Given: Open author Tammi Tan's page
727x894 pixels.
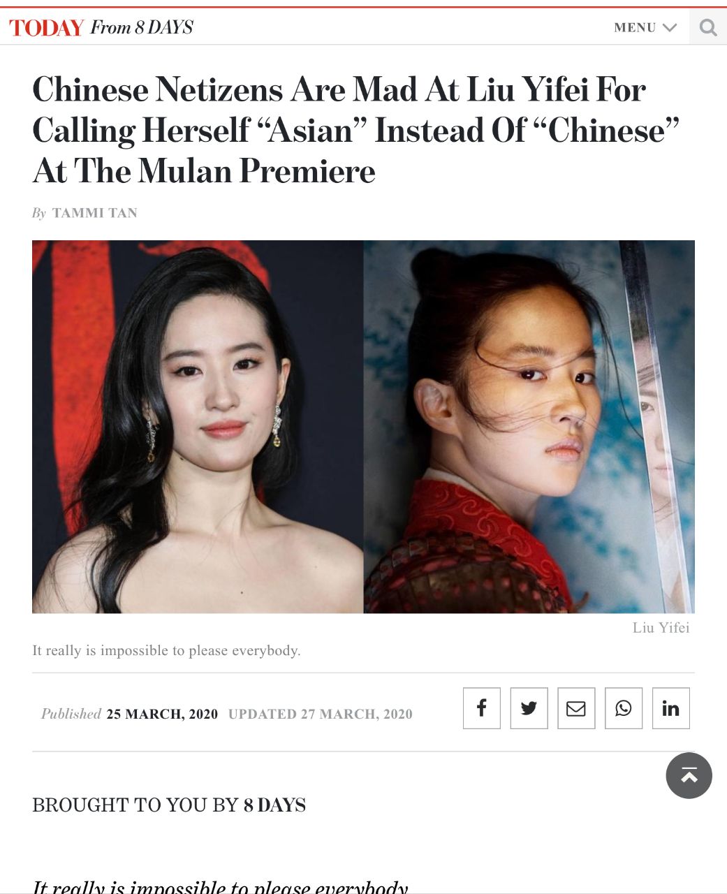Looking at the screenshot, I should [95, 213].
